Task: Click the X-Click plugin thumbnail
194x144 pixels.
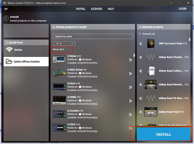Action: (59, 127)
